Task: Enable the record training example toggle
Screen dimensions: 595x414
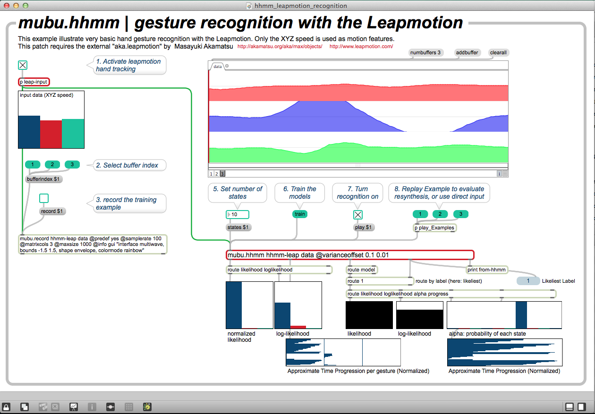Action: [44, 198]
